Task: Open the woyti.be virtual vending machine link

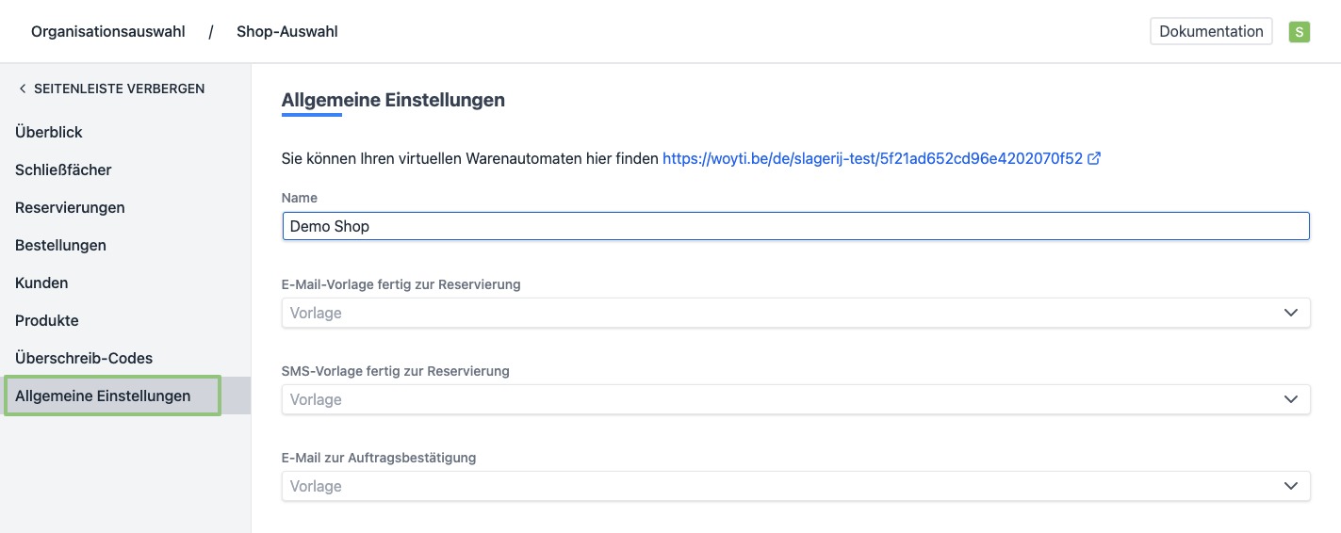Action: point(872,159)
